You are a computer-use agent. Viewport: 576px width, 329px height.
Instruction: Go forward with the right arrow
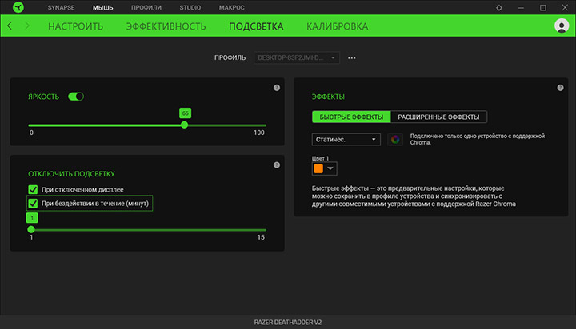27,26
